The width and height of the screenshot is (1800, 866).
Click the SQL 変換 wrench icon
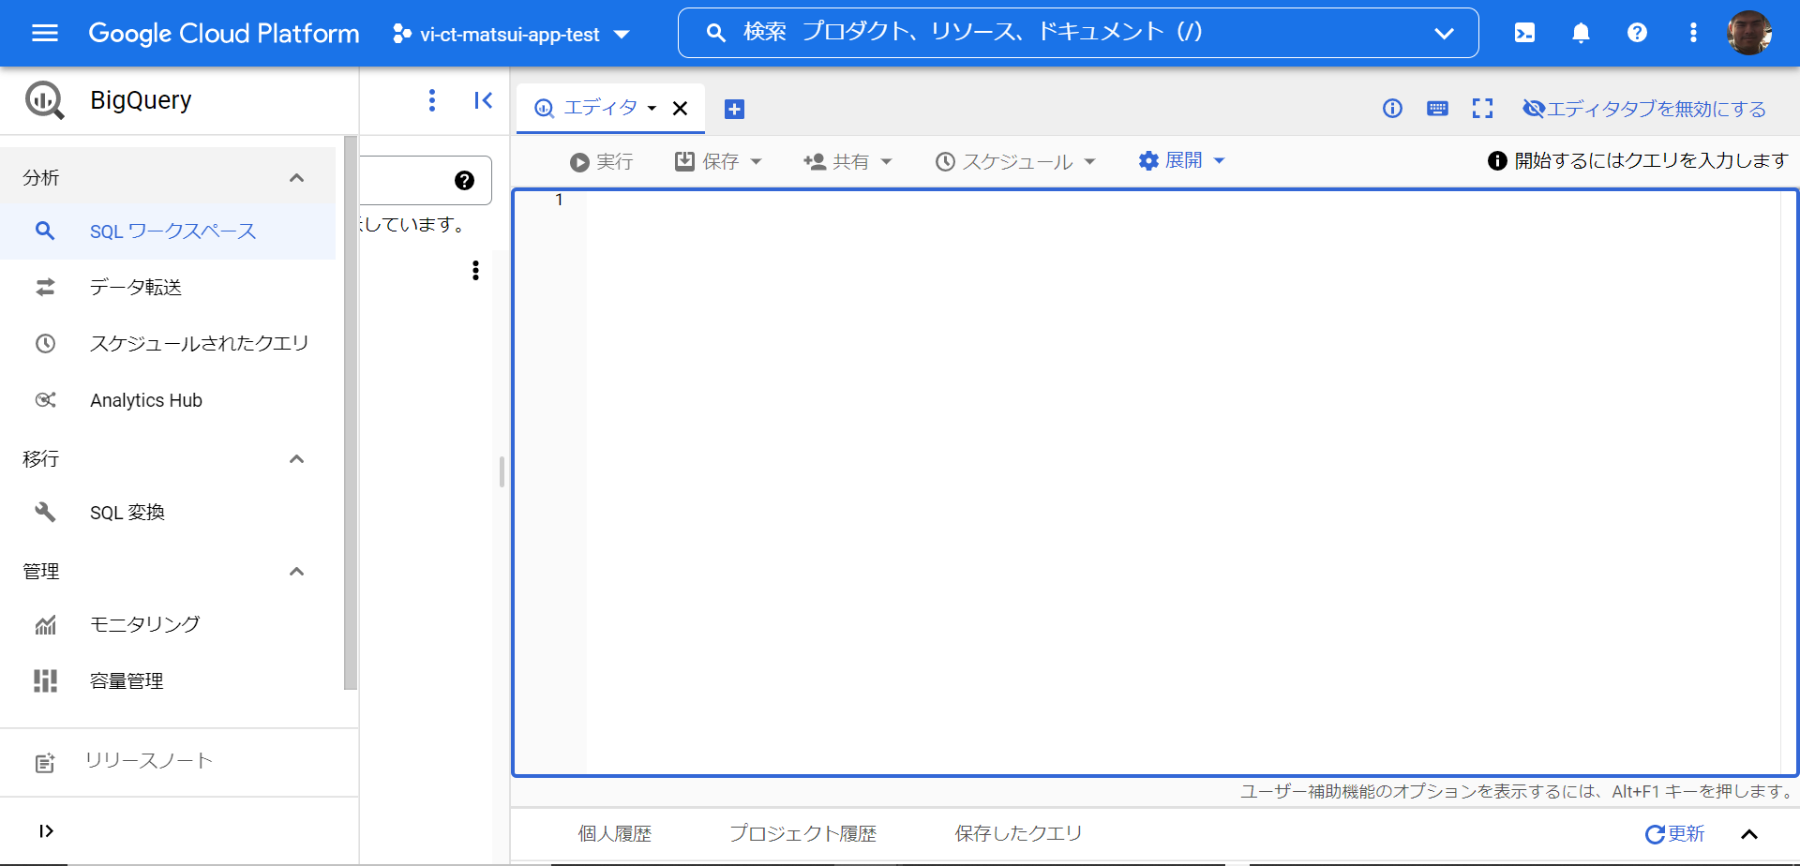tap(45, 513)
